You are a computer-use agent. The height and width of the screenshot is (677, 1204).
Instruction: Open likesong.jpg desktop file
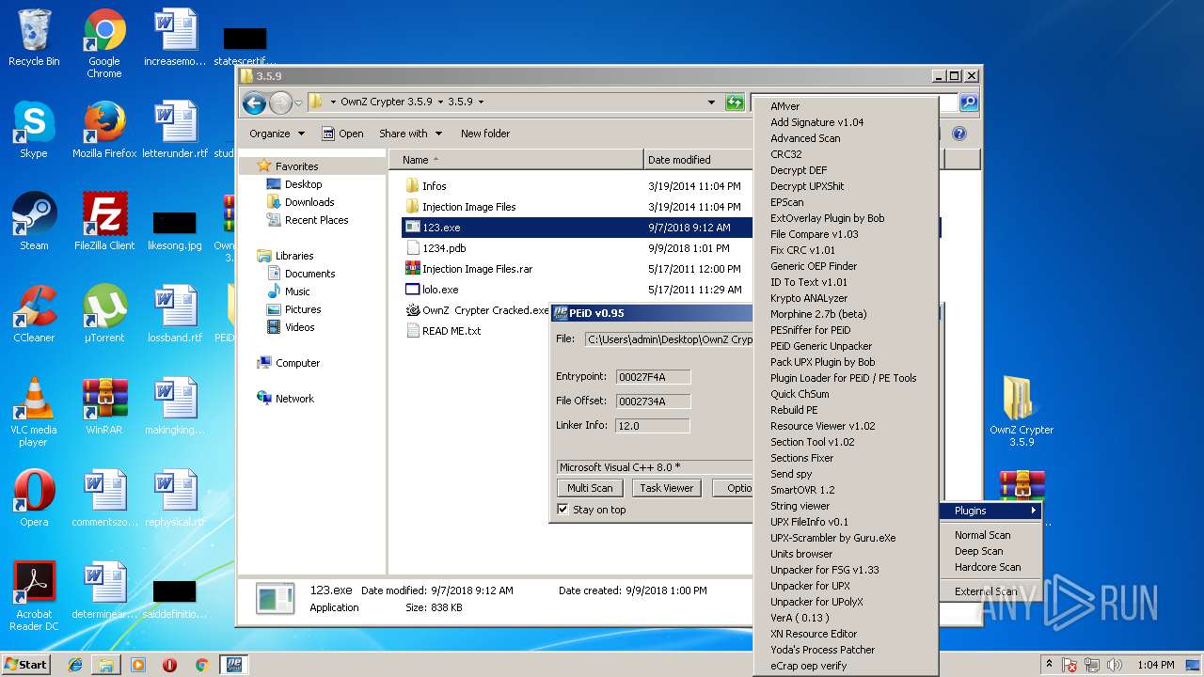175,228
